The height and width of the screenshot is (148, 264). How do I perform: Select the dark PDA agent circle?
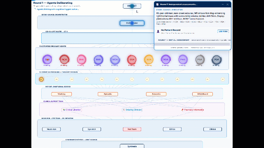click(x=217, y=60)
